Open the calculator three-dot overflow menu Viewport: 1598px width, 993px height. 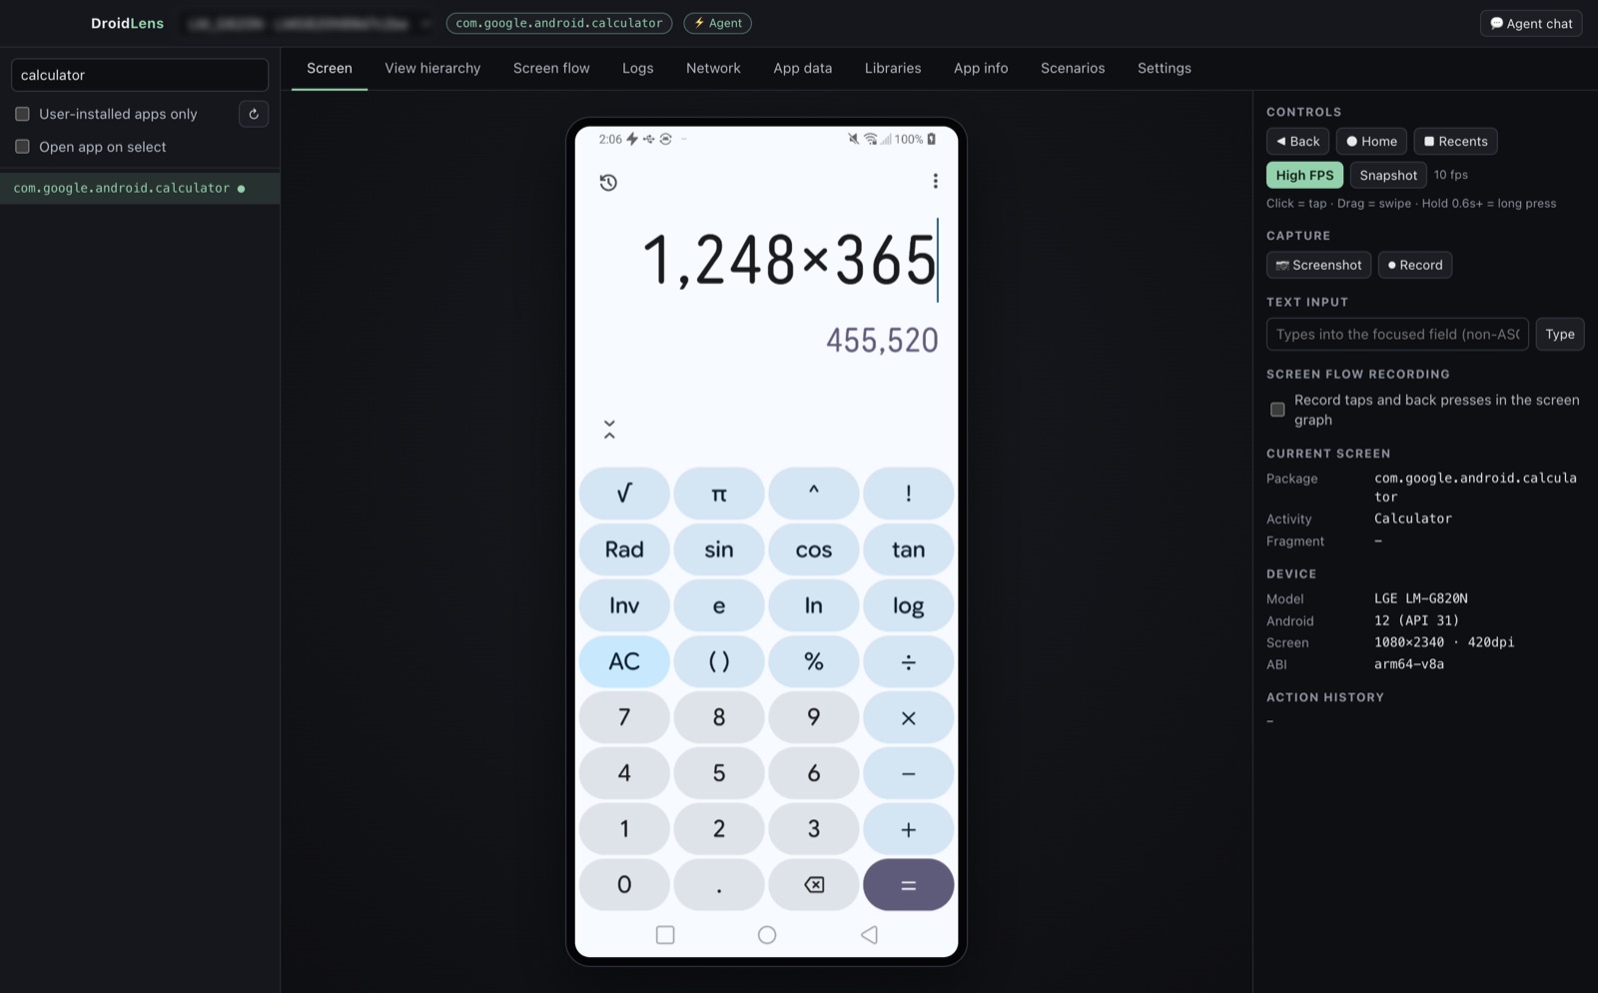935,181
